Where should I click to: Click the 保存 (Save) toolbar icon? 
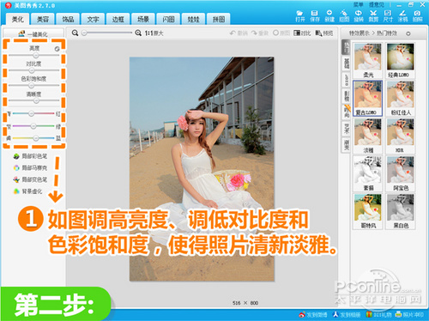315,15
